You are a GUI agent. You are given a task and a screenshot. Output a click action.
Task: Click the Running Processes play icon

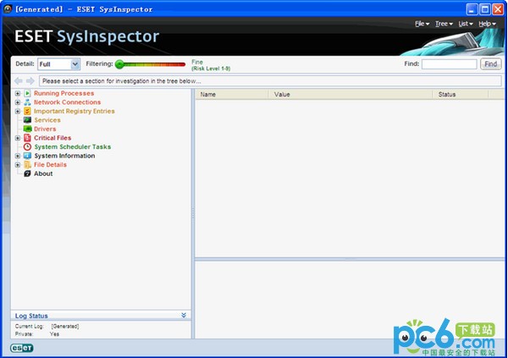[x=27, y=93]
